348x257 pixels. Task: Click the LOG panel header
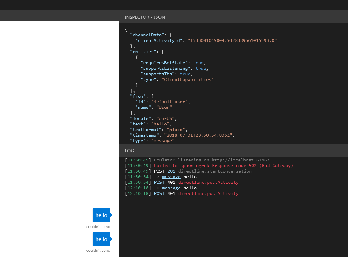point(130,151)
